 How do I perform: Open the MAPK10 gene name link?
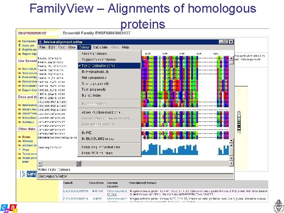[x=98, y=191]
